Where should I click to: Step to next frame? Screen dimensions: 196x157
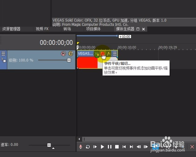tap(146, 147)
